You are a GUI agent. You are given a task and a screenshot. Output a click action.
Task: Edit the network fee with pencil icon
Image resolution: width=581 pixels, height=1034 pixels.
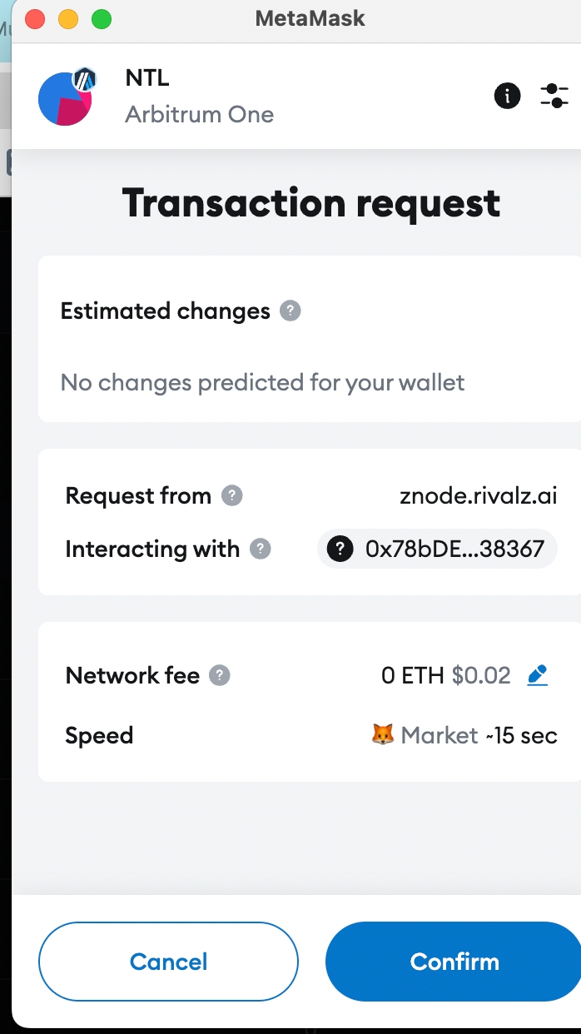(x=538, y=675)
